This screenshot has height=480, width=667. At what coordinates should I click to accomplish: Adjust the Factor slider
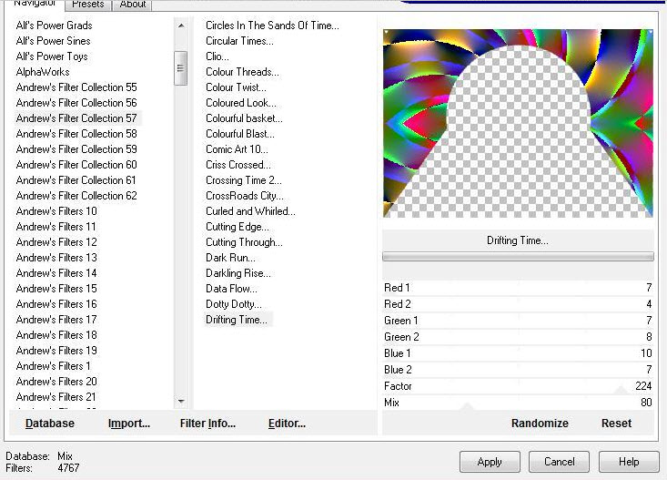(518, 386)
